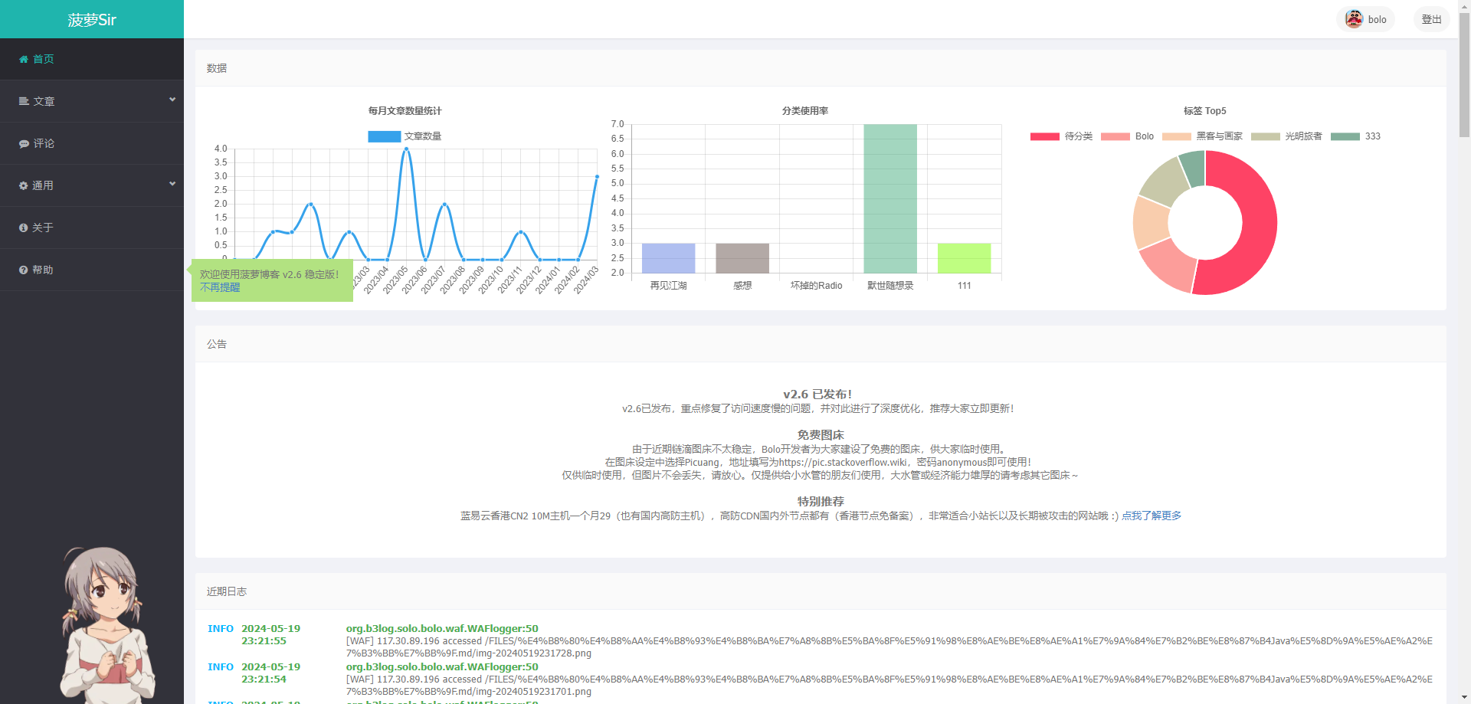Viewport: 1471px width, 704px height.
Task: Select the 数据 panel heading
Action: (x=217, y=68)
